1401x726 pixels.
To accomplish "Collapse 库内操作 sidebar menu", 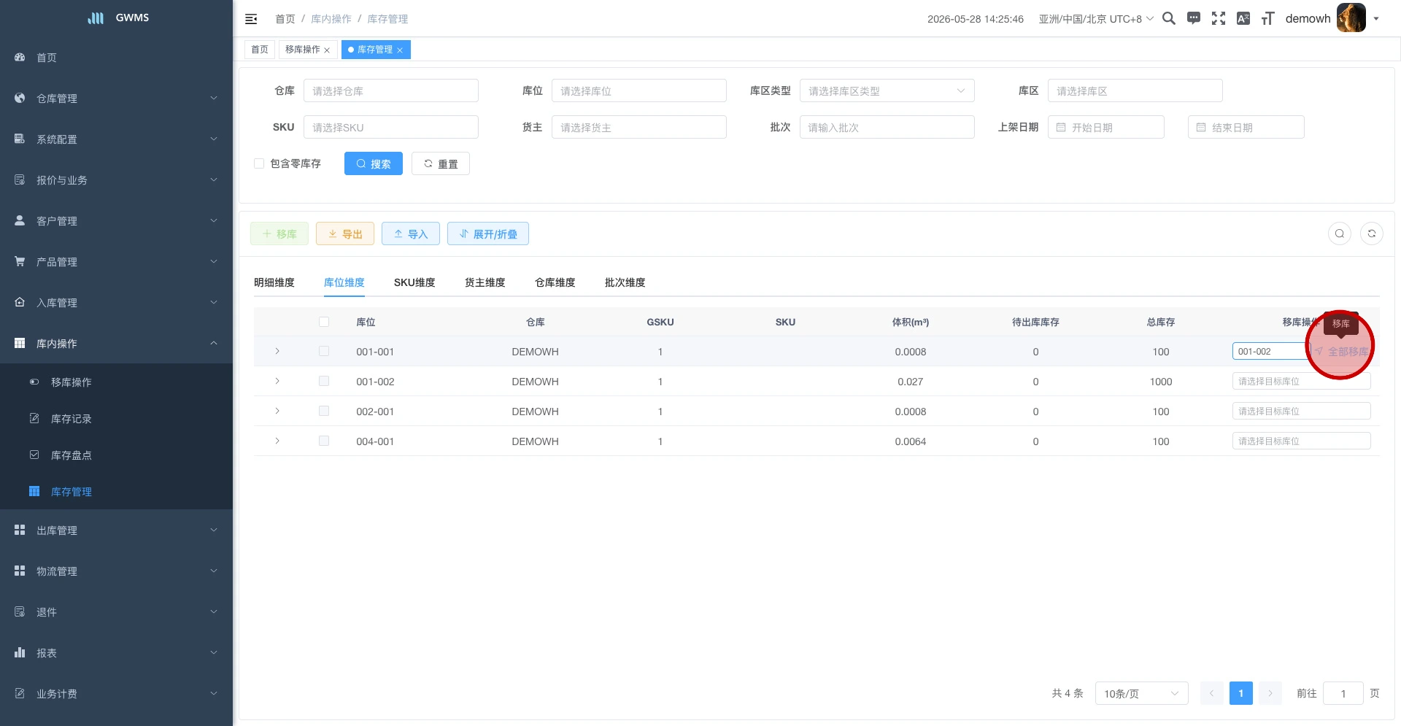I will point(117,344).
